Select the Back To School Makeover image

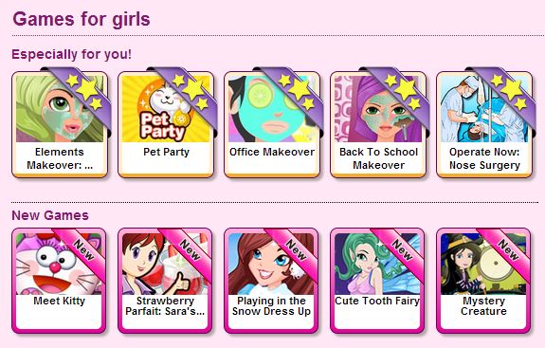(x=378, y=109)
